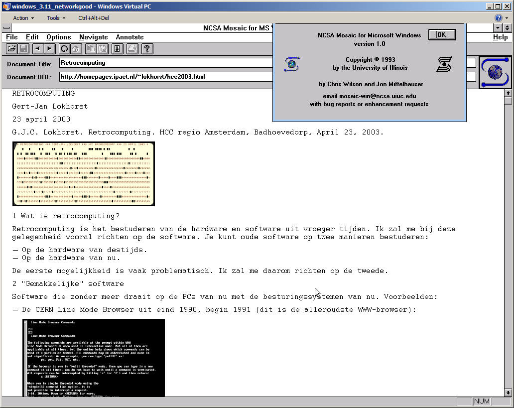Click the heading "1 Wat is retrocomputing?"

[x=66, y=216]
